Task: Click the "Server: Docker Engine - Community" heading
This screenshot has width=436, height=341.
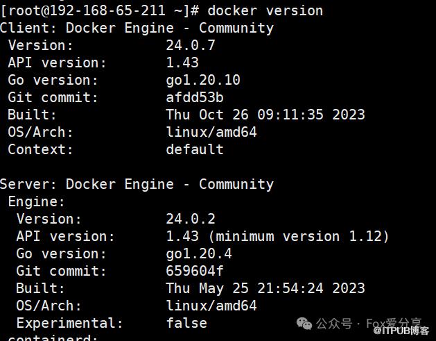Action: [137, 184]
